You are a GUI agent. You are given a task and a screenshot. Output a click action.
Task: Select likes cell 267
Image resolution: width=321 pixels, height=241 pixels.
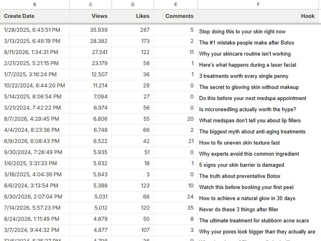click(x=133, y=30)
